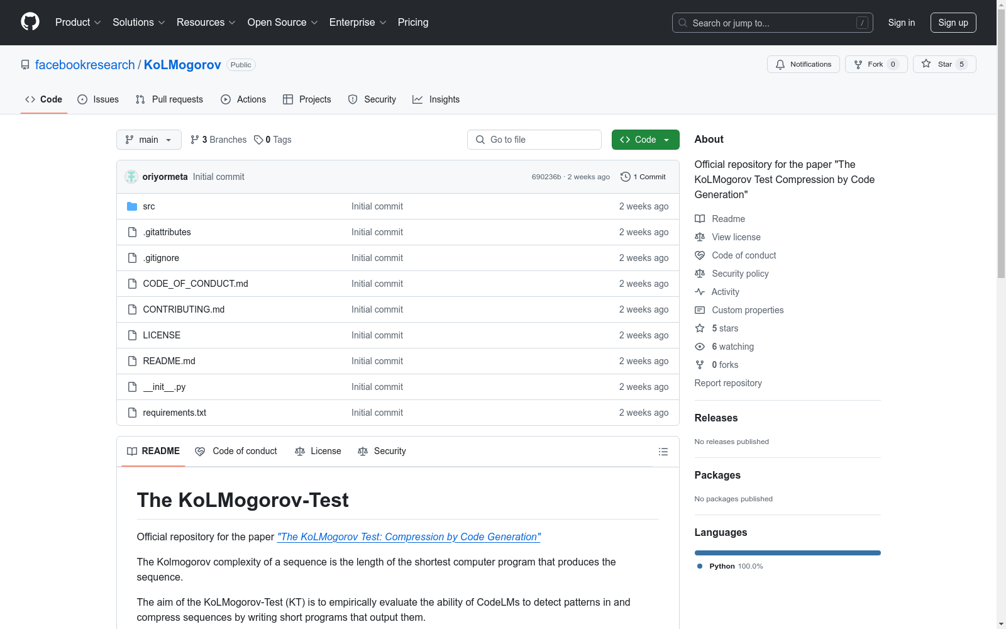This screenshot has width=1006, height=629.
Task: Open the KoLMogorov Test paper link
Action: [x=409, y=537]
